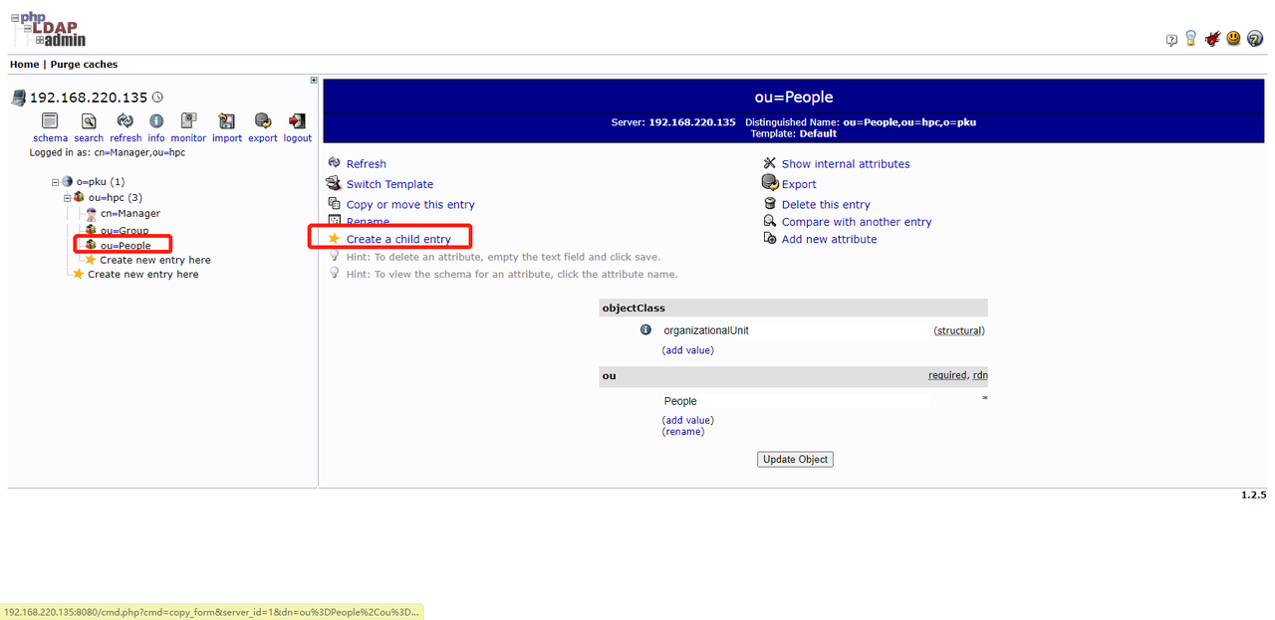Click Purge caches in top menu
The width and height of the screenshot is (1275, 620).
click(x=83, y=65)
